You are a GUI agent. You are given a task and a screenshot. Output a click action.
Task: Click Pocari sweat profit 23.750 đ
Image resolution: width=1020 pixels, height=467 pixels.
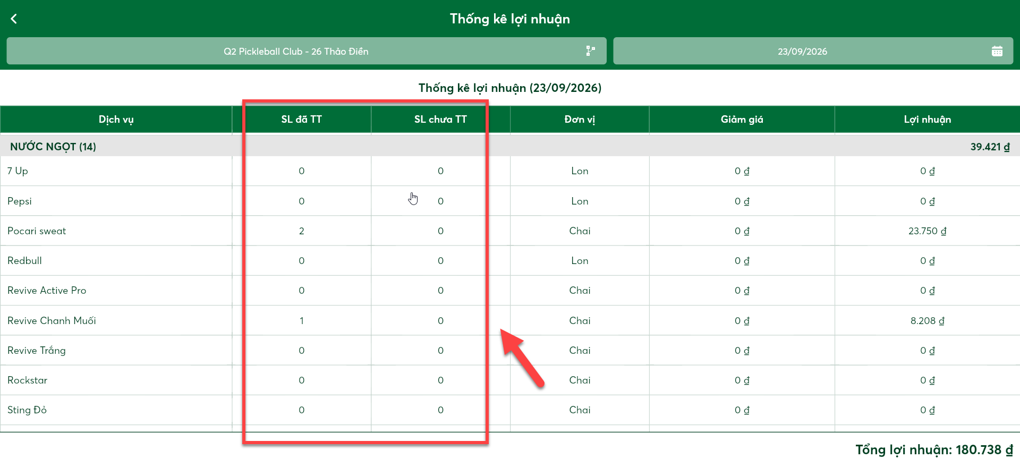(x=927, y=231)
